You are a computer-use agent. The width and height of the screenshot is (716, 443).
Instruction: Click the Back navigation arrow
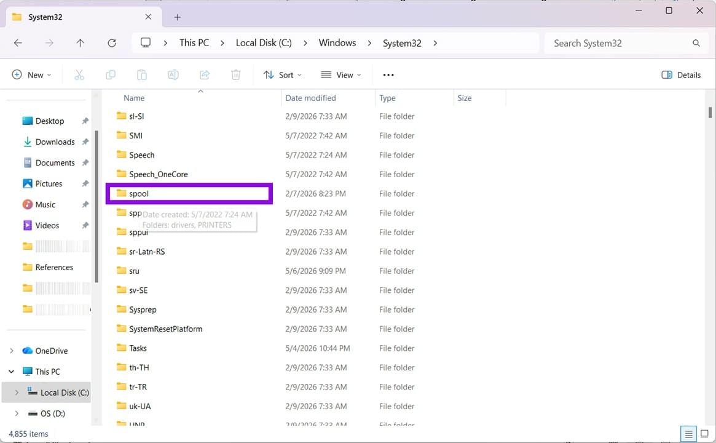pyautogui.click(x=18, y=43)
